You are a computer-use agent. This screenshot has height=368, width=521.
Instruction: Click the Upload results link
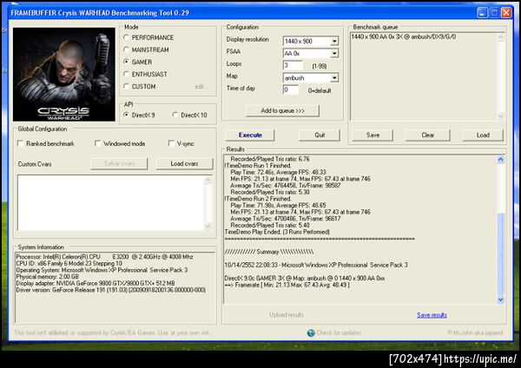[x=287, y=315]
